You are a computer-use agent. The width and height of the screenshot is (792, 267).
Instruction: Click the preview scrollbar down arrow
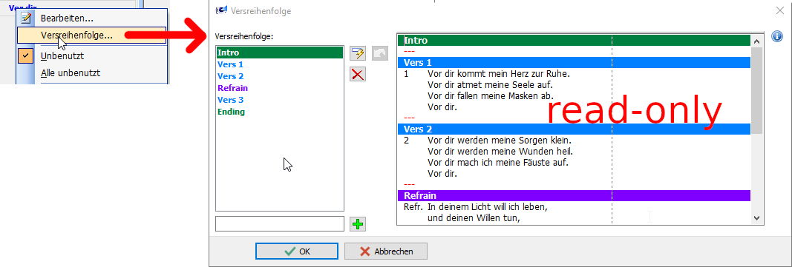coord(756,217)
